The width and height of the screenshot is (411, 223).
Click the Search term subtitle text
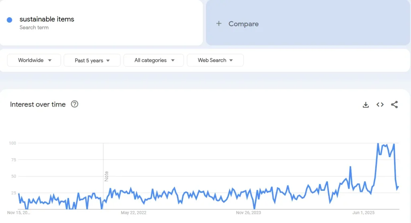click(34, 28)
